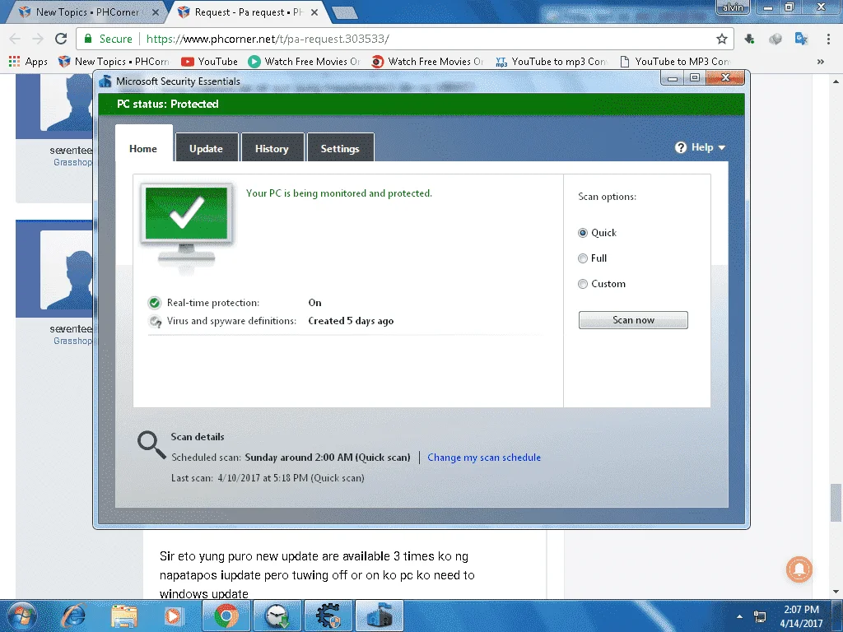843x632 pixels.
Task: Launch Internet Explorer from taskbar
Action: coord(74,616)
